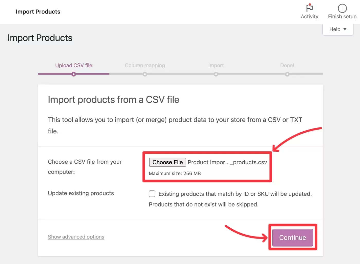Image resolution: width=360 pixels, height=264 pixels.
Task: Select the Upload CSV file step
Action: coord(74,65)
